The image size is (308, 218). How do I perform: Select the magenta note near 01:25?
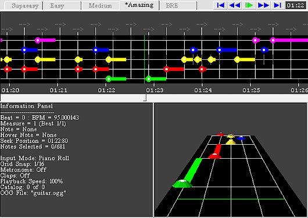(255, 40)
